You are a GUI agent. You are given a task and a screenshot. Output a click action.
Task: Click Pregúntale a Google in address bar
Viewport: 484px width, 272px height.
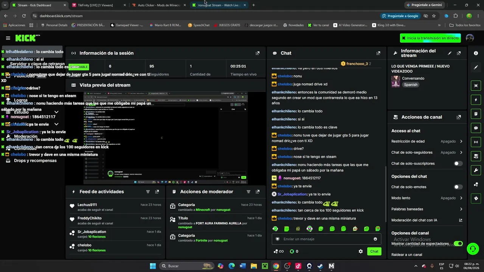(400, 16)
